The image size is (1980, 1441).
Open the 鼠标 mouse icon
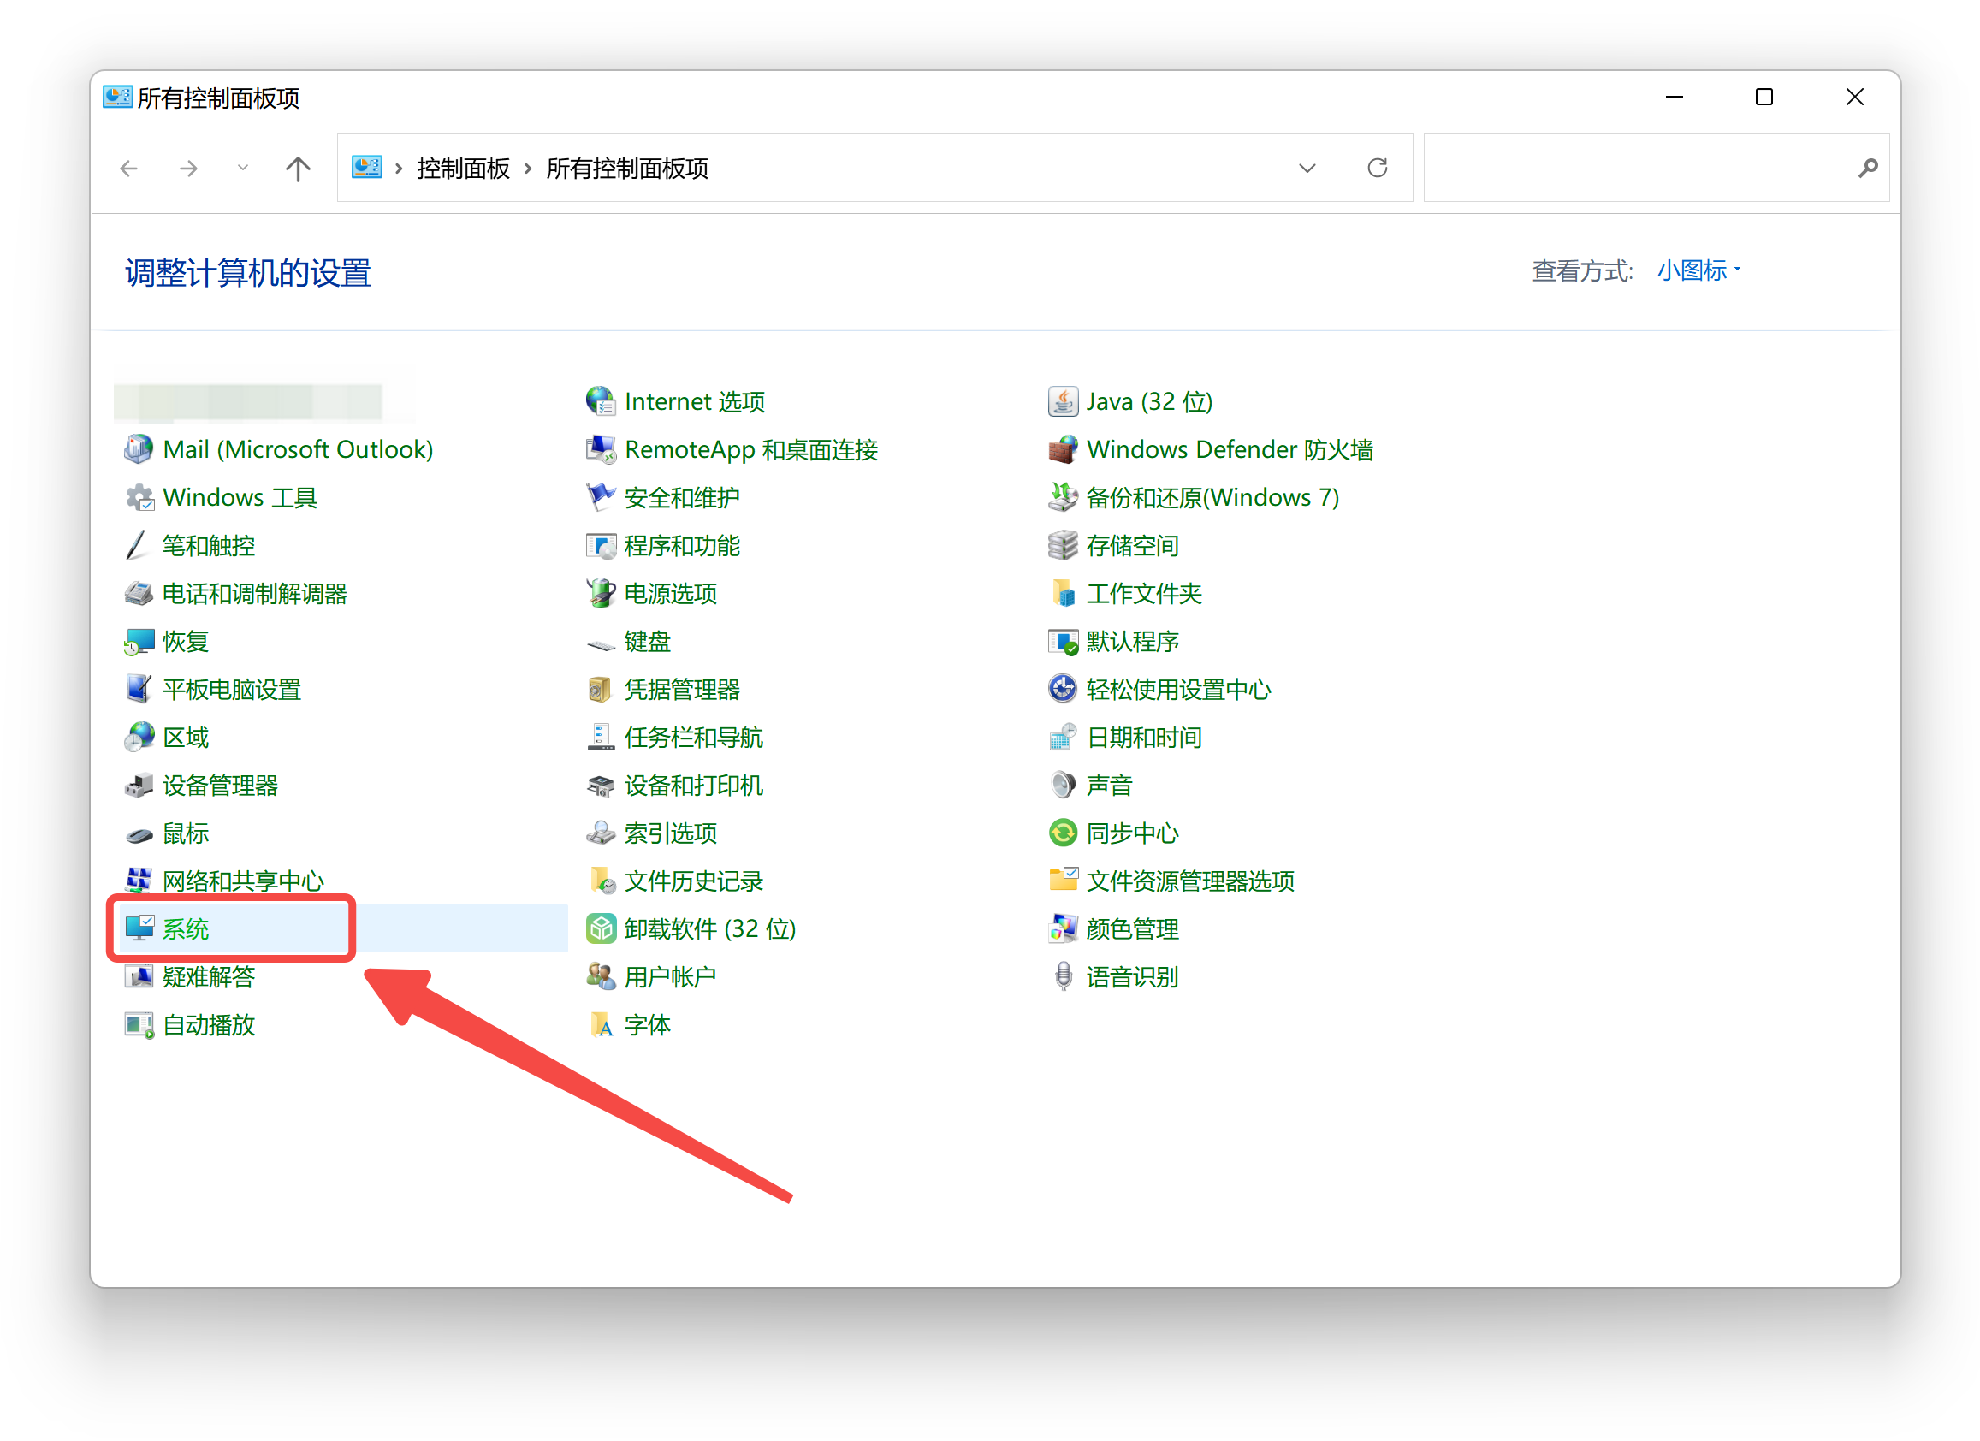pos(139,833)
